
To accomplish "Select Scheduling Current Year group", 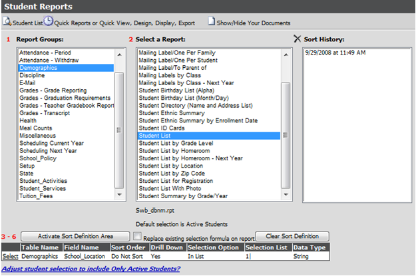I will click(x=66, y=143).
